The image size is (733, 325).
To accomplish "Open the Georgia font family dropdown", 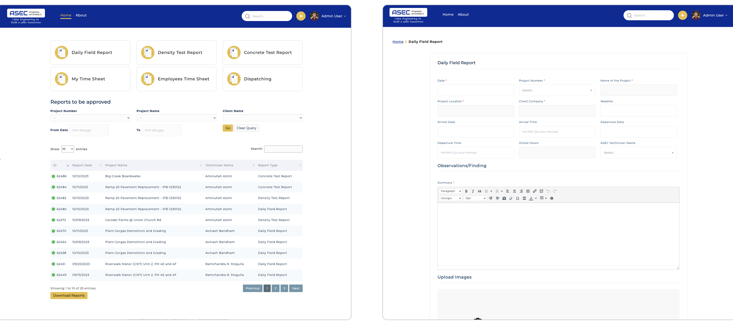I will [450, 198].
